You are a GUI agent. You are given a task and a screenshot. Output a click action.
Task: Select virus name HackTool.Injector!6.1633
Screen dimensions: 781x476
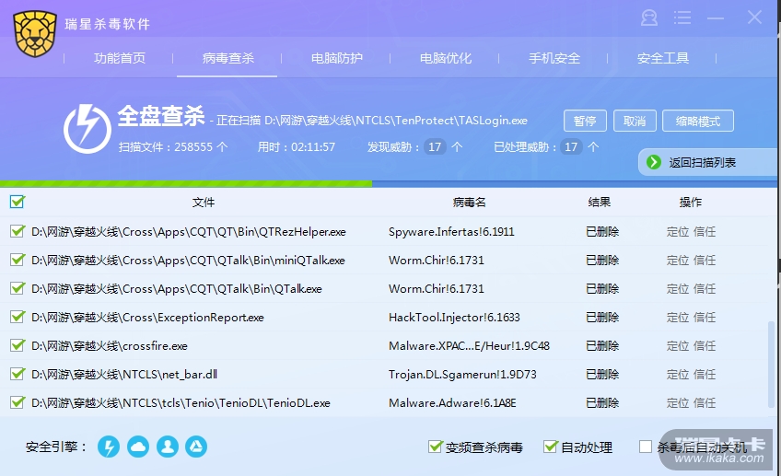(454, 317)
